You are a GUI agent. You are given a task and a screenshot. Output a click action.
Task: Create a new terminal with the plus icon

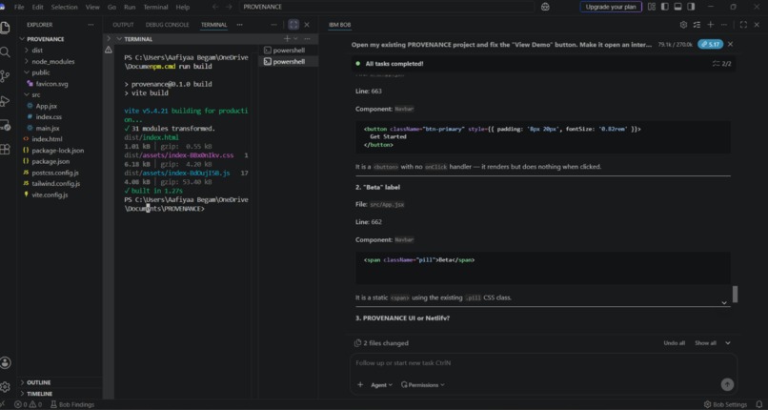[287, 39]
